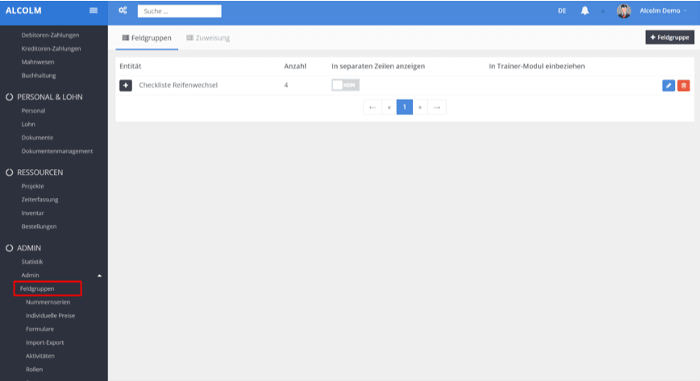Delete Checkliste Reifenwechsel with trash icon
The image size is (700, 381).
tap(684, 85)
